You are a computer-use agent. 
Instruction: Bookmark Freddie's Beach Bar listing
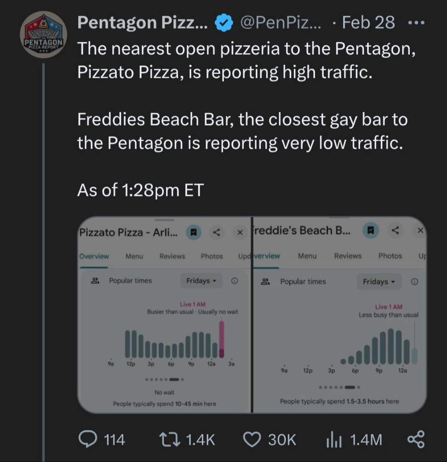(x=371, y=230)
